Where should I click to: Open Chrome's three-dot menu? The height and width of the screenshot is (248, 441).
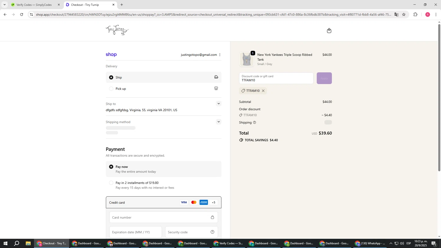point(436,14)
